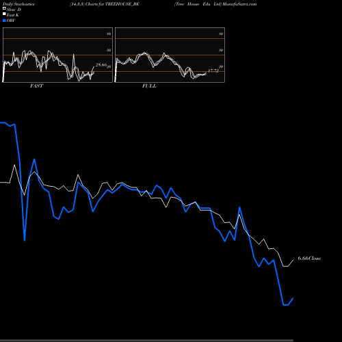Screen dimensions: 342x342
Task: Click the FULL caption under the chart
Action: point(149,86)
